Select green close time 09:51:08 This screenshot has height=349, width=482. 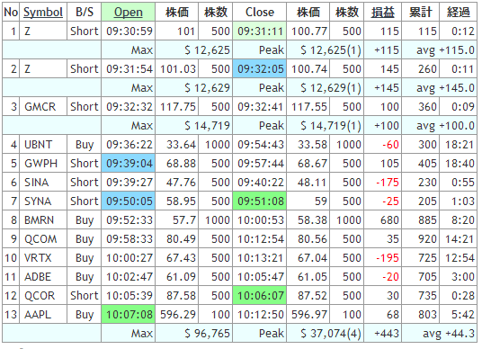pyautogui.click(x=260, y=201)
